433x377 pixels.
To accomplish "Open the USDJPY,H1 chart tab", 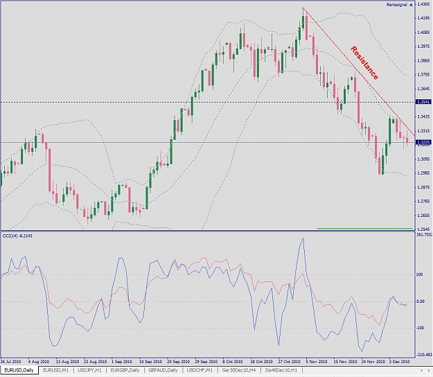I will coord(89,370).
